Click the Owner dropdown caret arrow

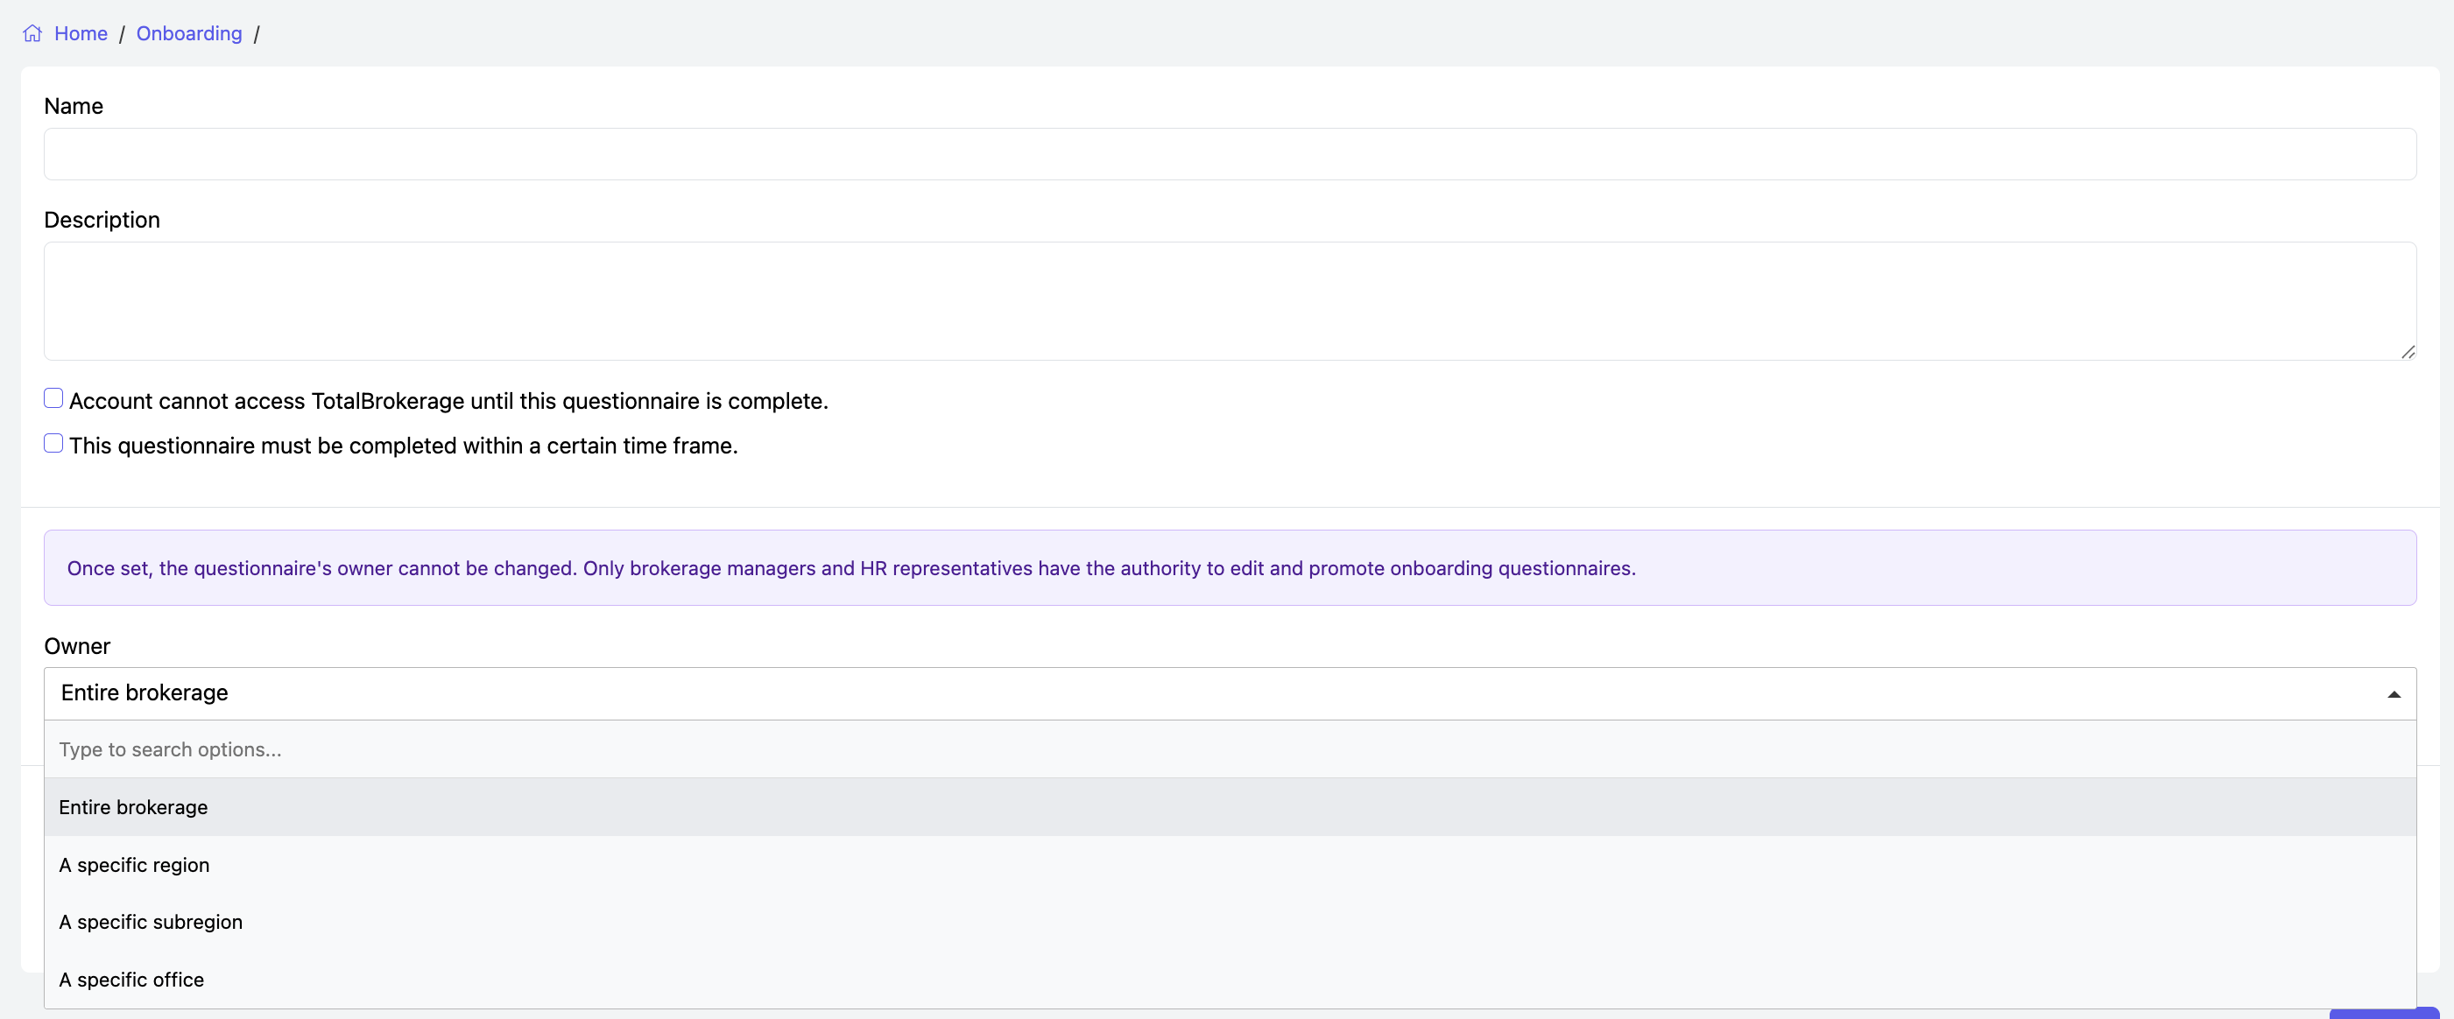(2393, 694)
